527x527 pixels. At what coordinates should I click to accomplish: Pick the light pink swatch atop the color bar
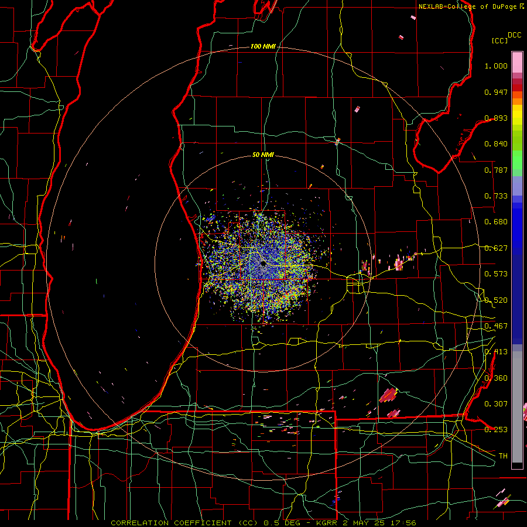point(517,62)
